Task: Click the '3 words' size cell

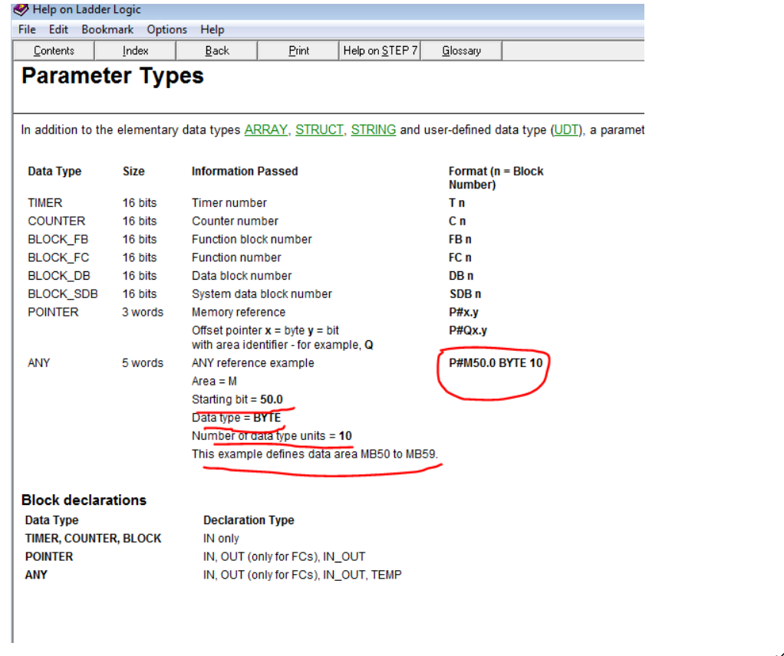Action: click(143, 312)
